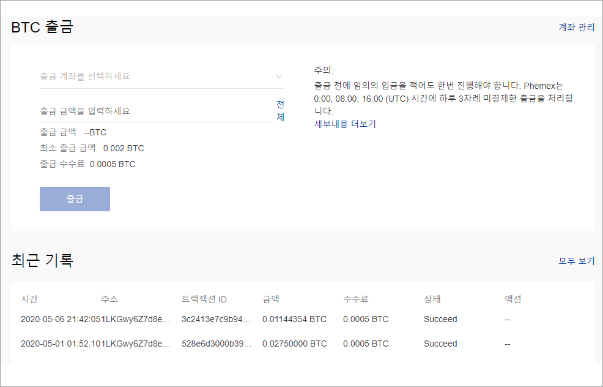Image resolution: width=603 pixels, height=387 pixels.
Task: Click the 0.0005 BTC fee in 2020-05-01 row
Action: pyautogui.click(x=366, y=344)
